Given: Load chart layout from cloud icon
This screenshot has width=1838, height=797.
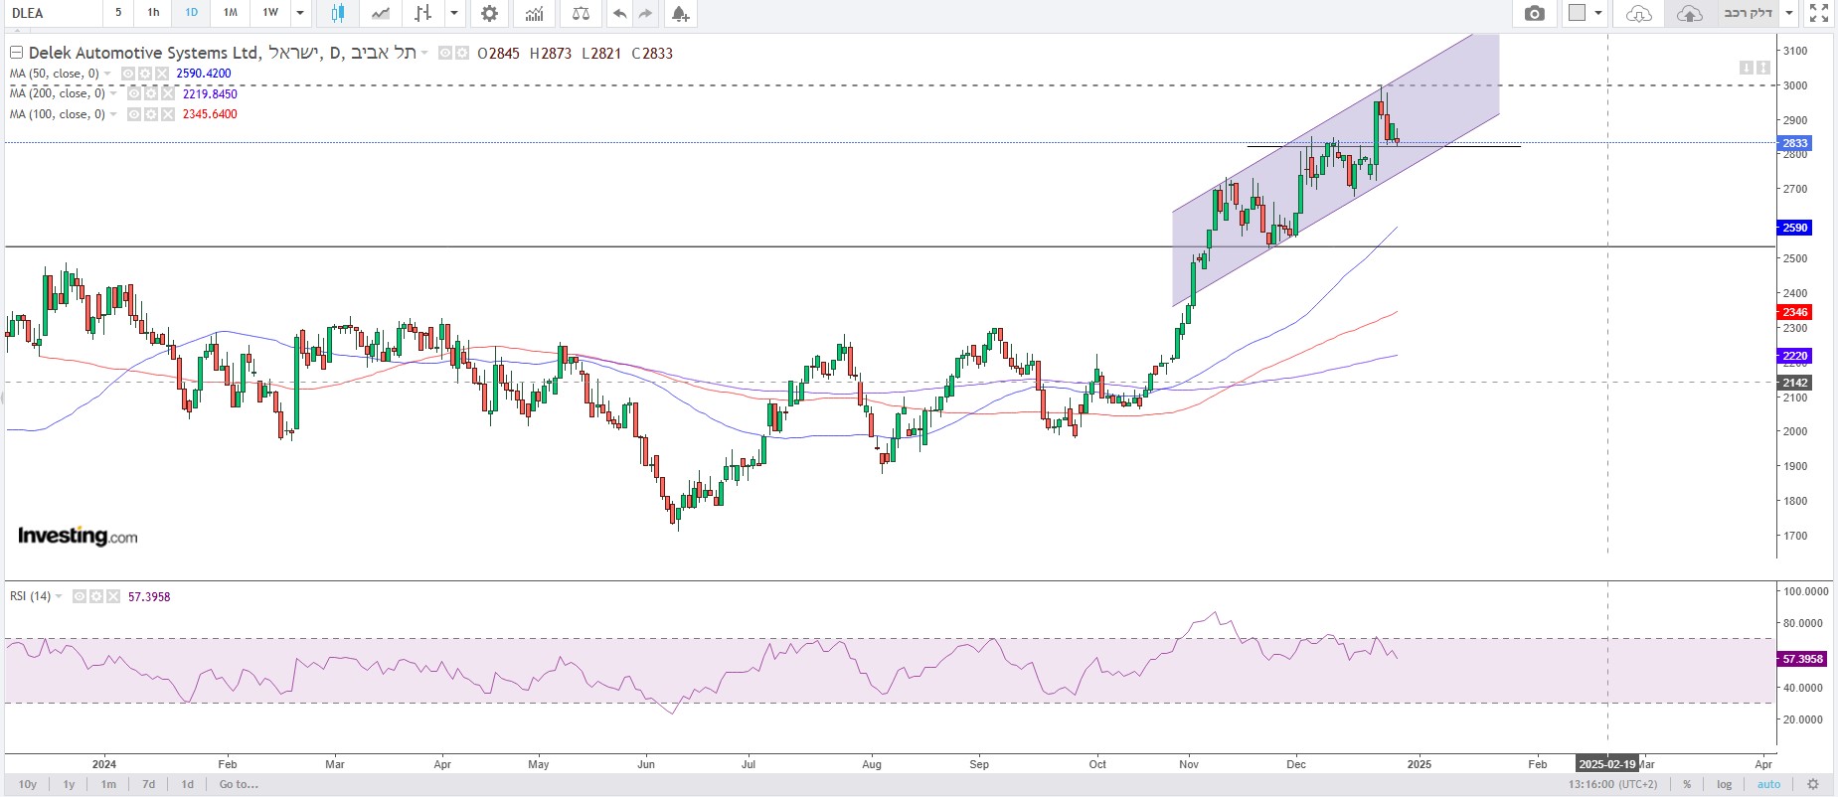Looking at the screenshot, I should tap(1639, 13).
